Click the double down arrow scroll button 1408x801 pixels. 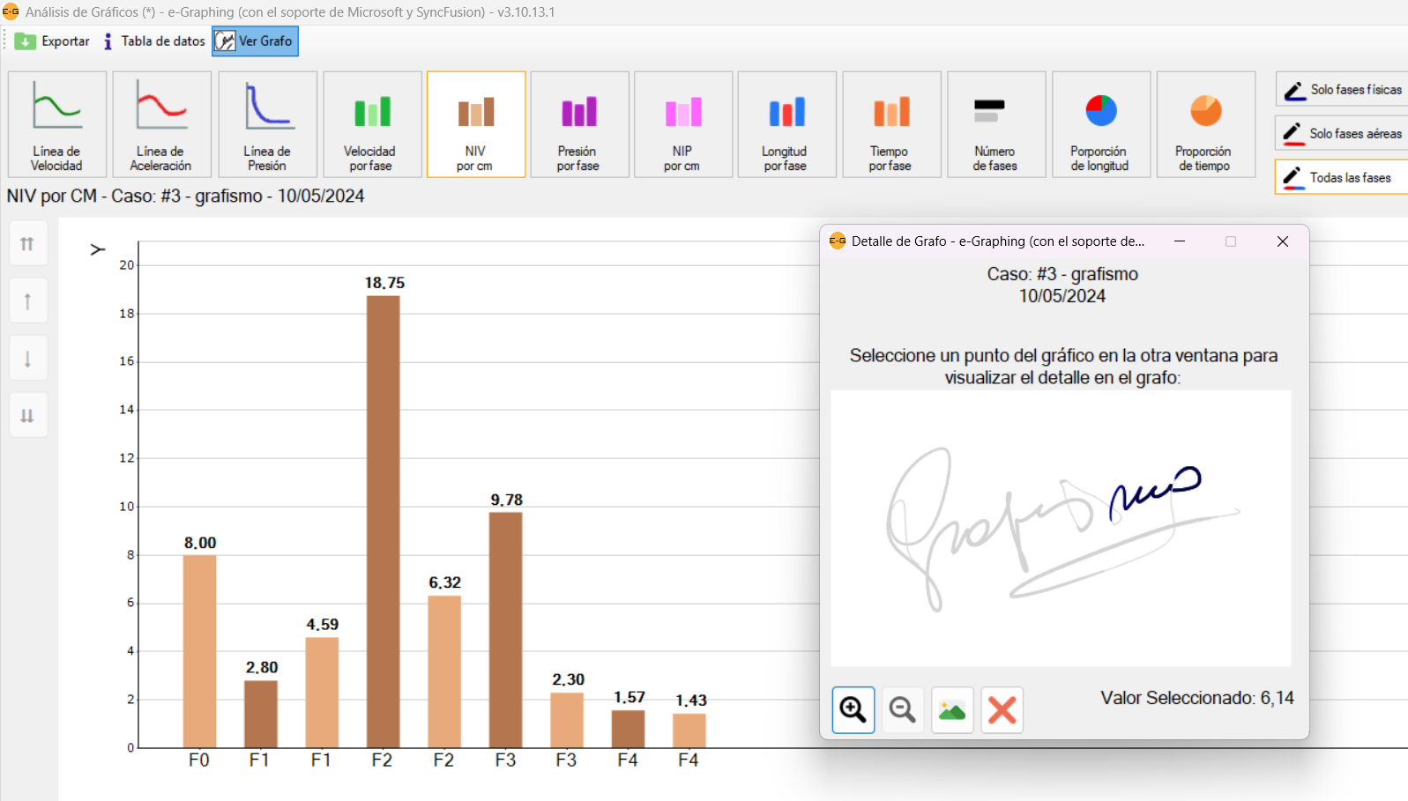[28, 416]
